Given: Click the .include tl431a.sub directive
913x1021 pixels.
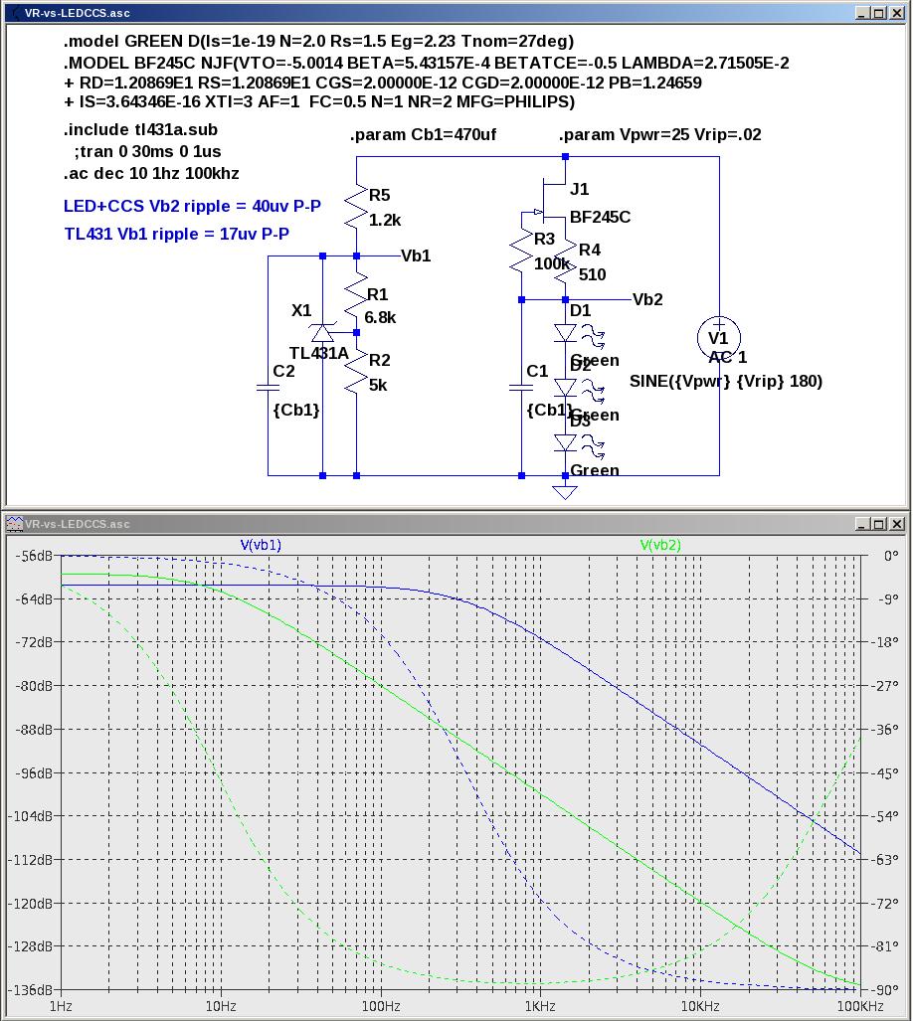Looking at the screenshot, I should coord(140,129).
